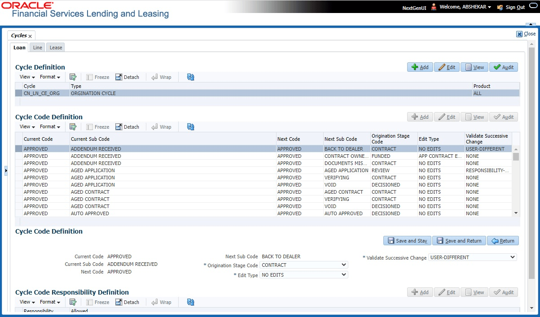
Task: Click the Type column header in Cycle Definition
Action: pyautogui.click(x=271, y=86)
